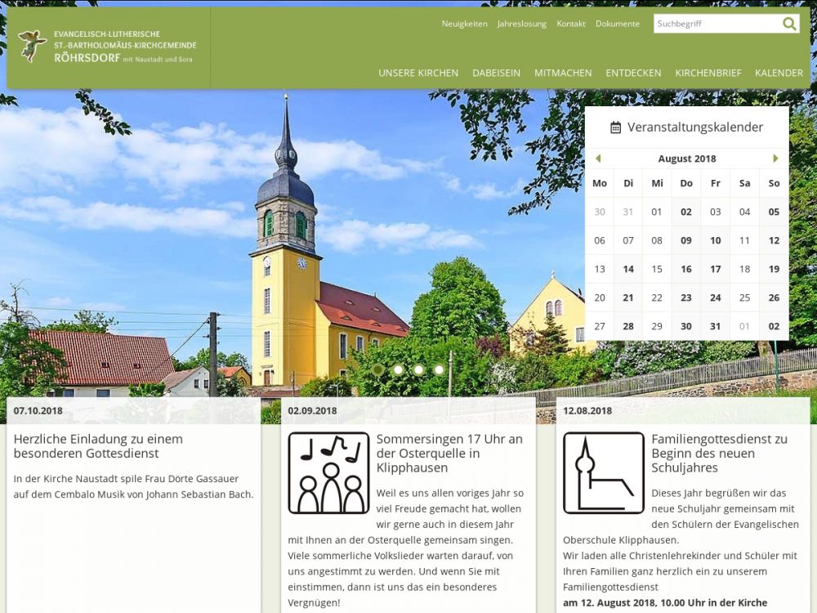Open the Kirchenbrief menu item
The height and width of the screenshot is (613, 817).
coord(708,73)
